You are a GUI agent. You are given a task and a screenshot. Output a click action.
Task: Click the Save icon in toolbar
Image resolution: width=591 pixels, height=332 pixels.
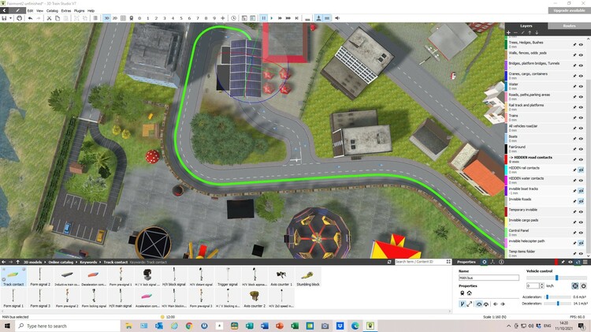point(5,17)
